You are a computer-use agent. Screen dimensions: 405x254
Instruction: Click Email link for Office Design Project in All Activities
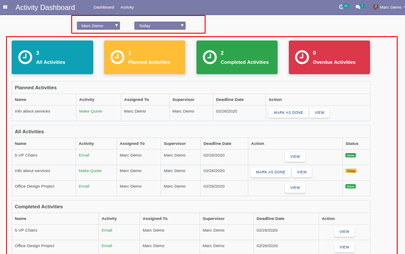[x=84, y=186]
